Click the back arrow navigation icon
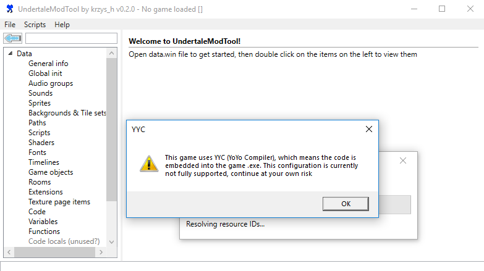Image resolution: width=484 pixels, height=271 pixels. [13, 38]
